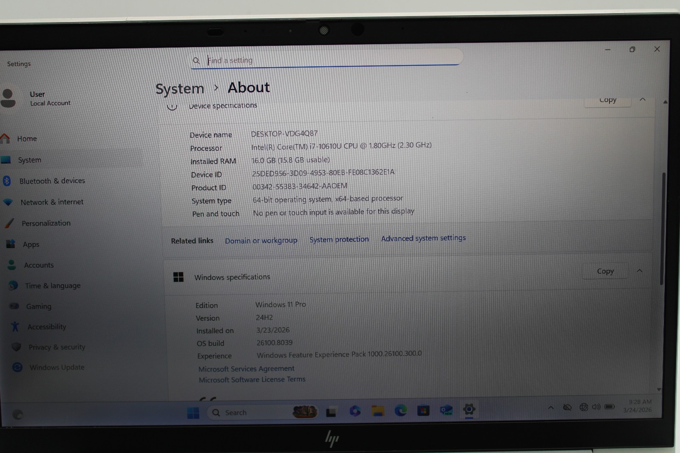Open Microsoft Store from the taskbar
This screenshot has width=680, height=453.
(423, 411)
